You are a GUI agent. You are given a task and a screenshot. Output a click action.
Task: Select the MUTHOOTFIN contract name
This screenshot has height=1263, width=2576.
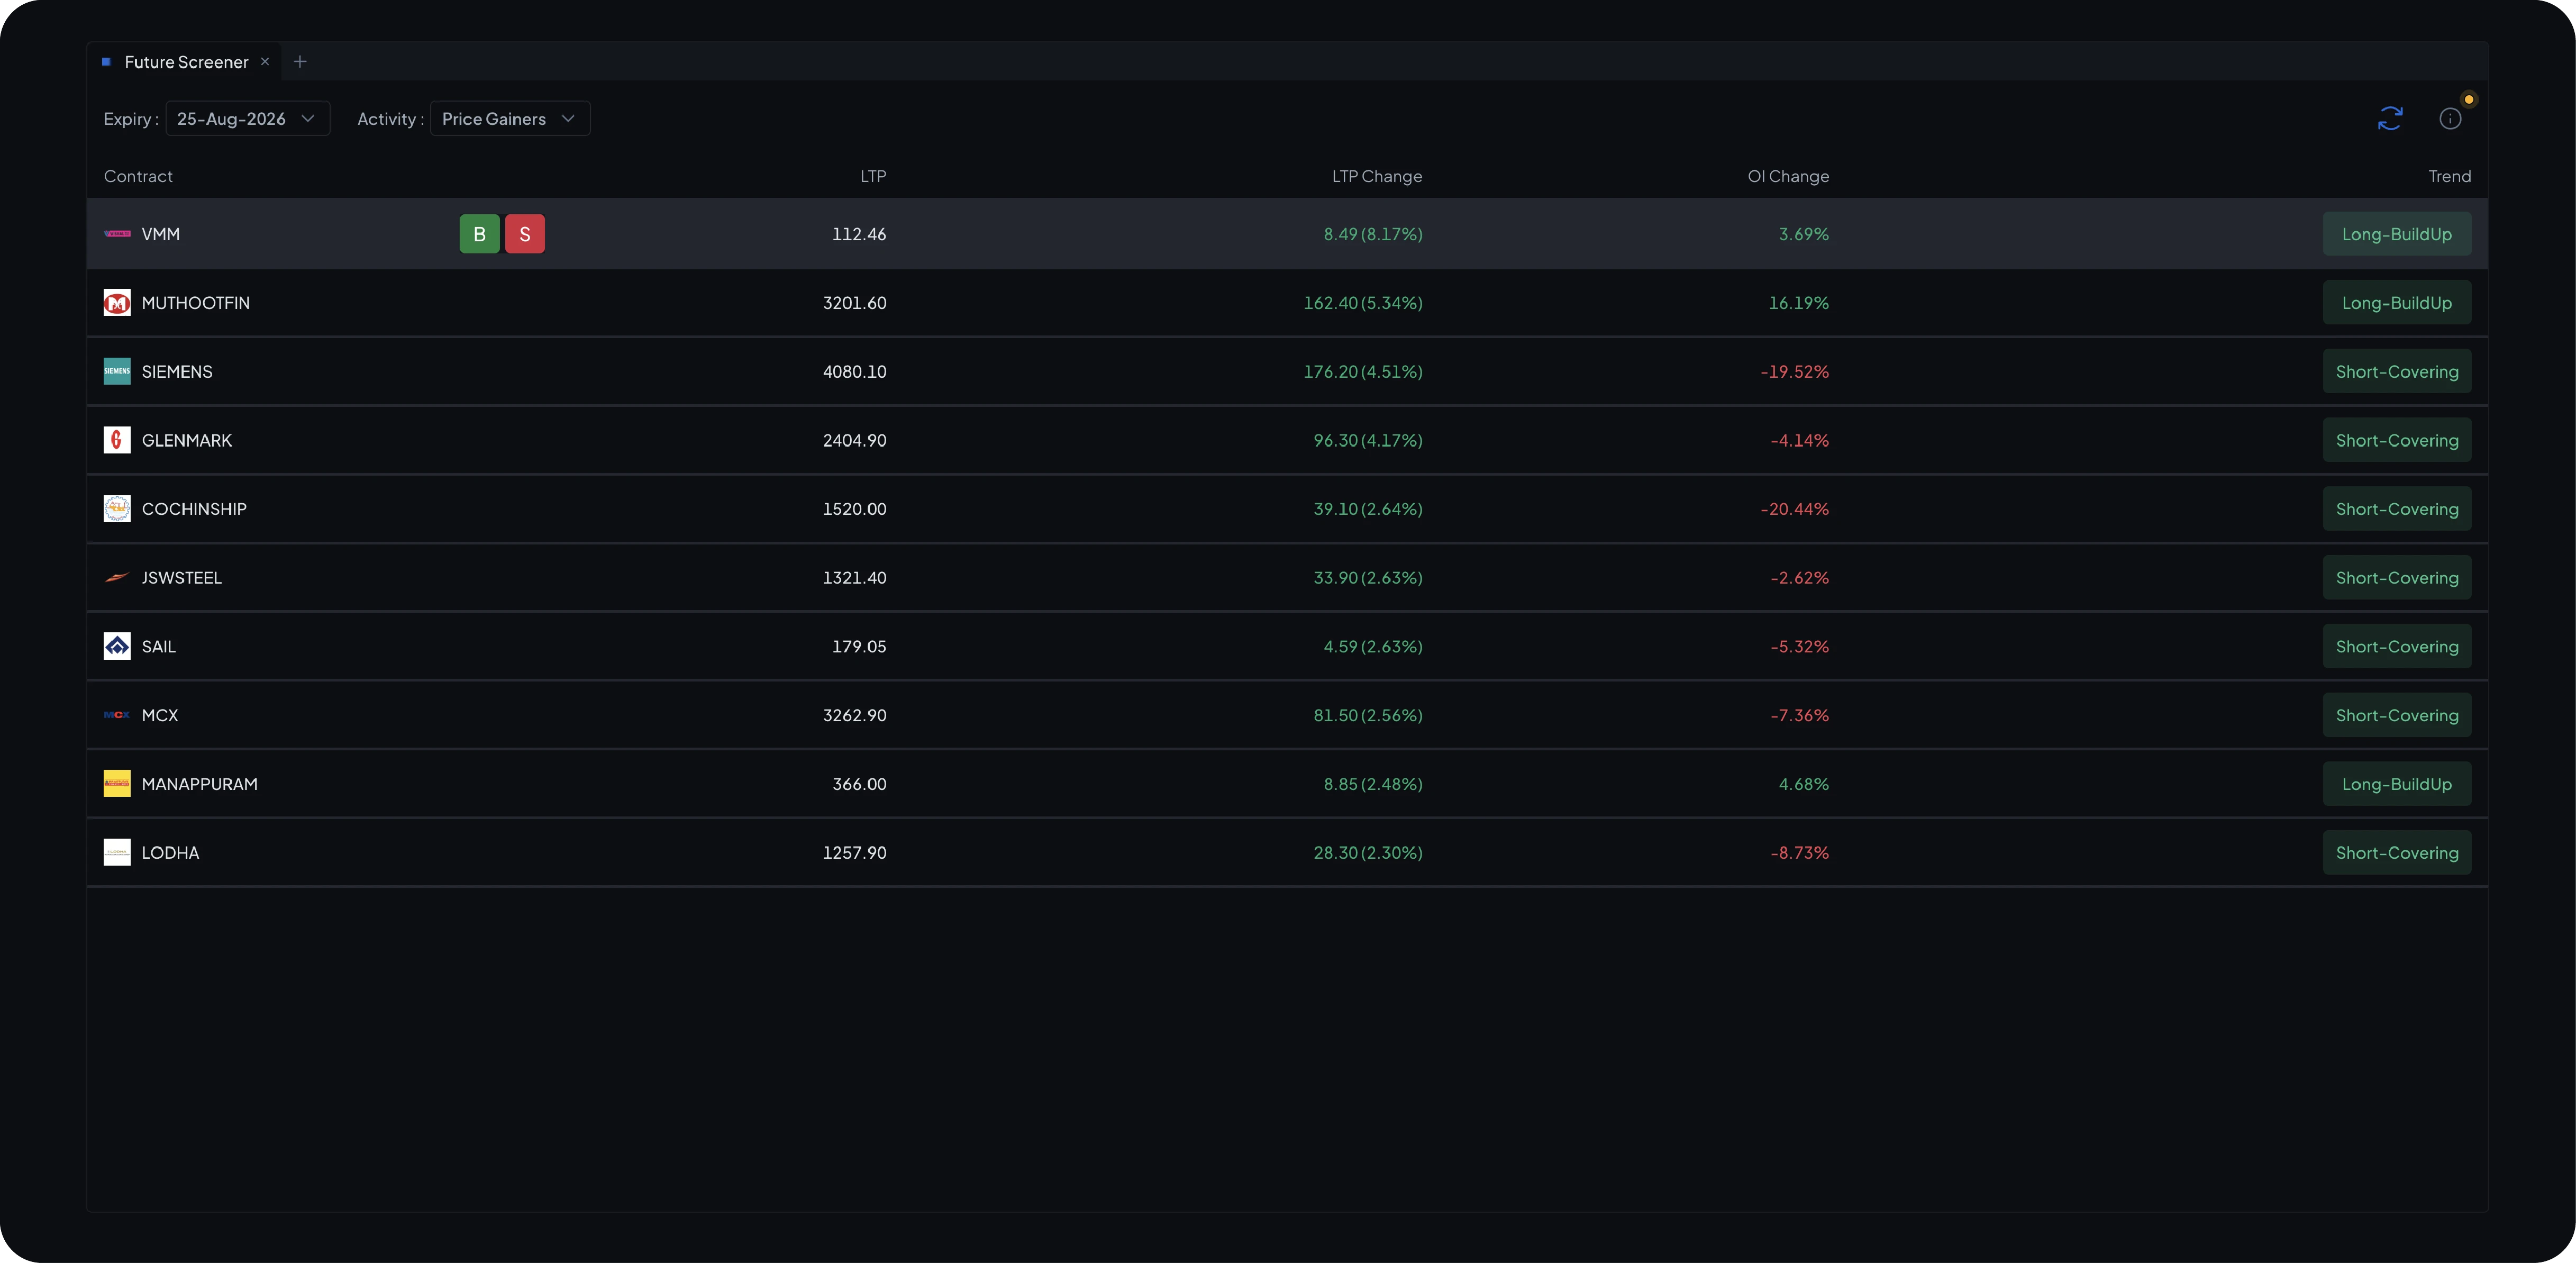click(x=196, y=303)
